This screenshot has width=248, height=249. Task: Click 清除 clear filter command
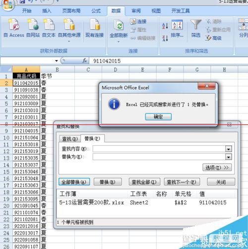[x=214, y=21]
